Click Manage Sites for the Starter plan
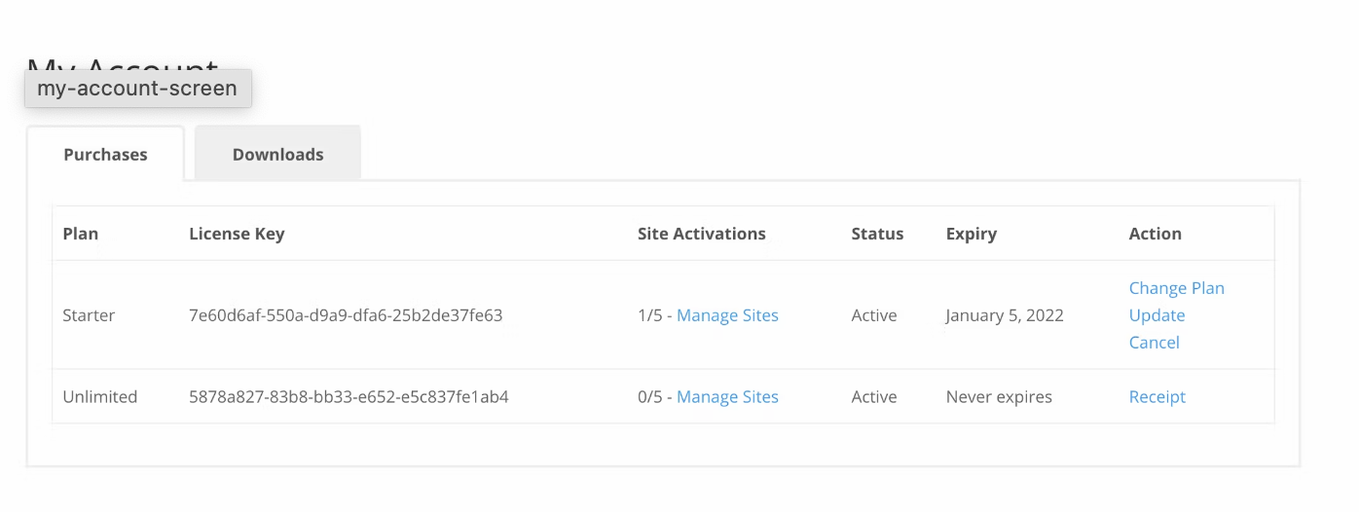The height and width of the screenshot is (512, 1359). (x=727, y=315)
